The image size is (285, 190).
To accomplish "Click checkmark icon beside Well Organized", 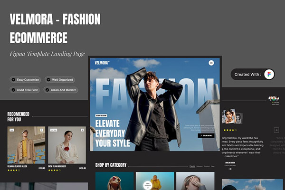I will click(48, 80).
